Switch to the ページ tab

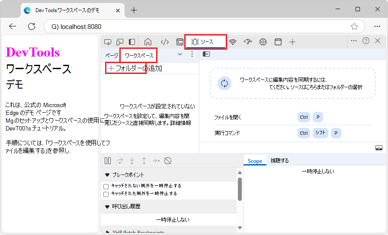click(111, 55)
